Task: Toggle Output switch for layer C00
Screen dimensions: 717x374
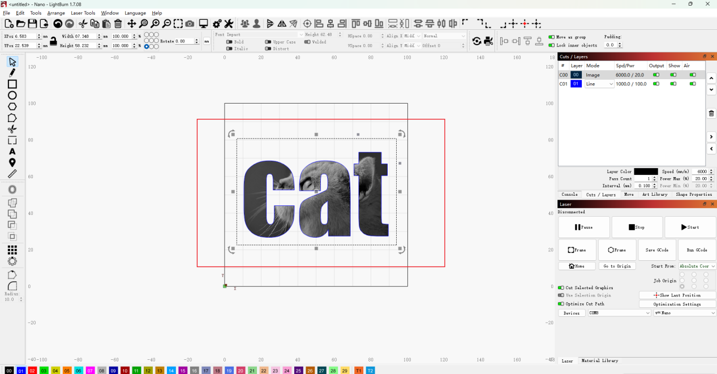Action: click(656, 75)
